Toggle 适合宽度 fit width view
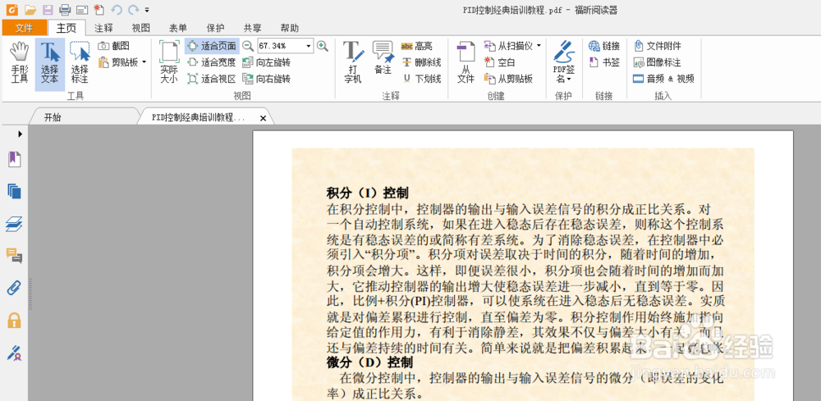The height and width of the screenshot is (401, 821). [212, 63]
